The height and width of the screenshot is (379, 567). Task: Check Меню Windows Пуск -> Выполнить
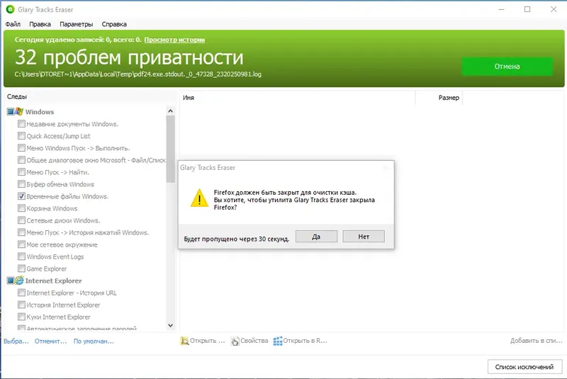[x=21, y=148]
